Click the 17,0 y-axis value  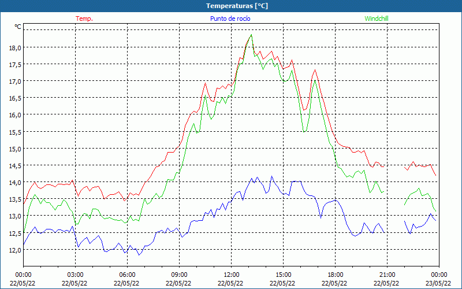(x=15, y=81)
